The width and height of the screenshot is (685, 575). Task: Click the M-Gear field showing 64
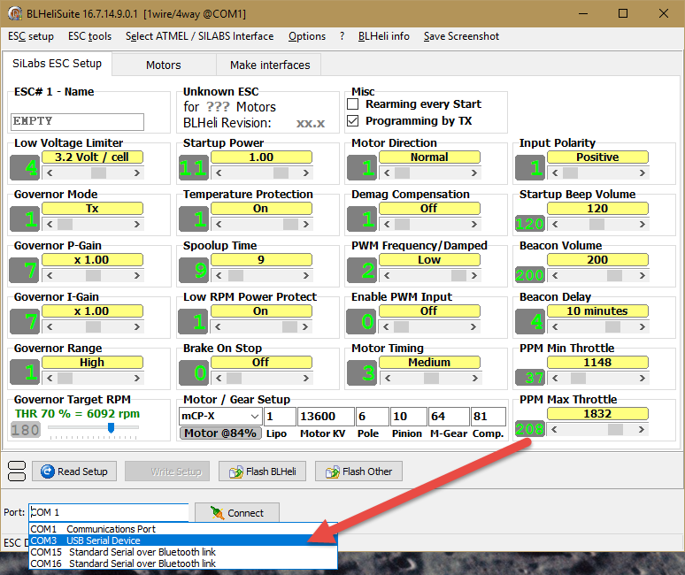(x=449, y=417)
